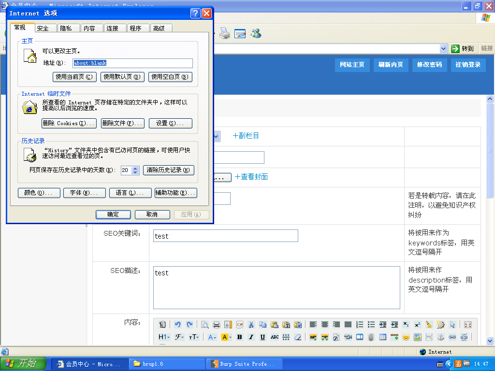Remove formatting with eraser icon
Viewport: 495px width, 371px height.
coord(298,337)
